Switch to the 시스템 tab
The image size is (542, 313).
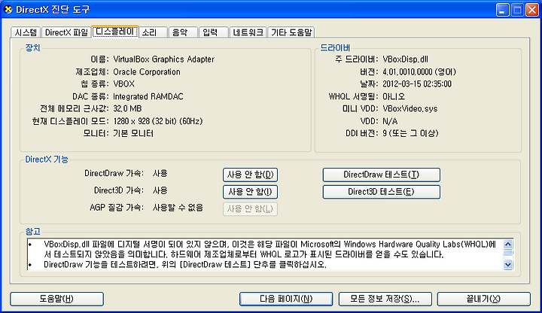26,32
